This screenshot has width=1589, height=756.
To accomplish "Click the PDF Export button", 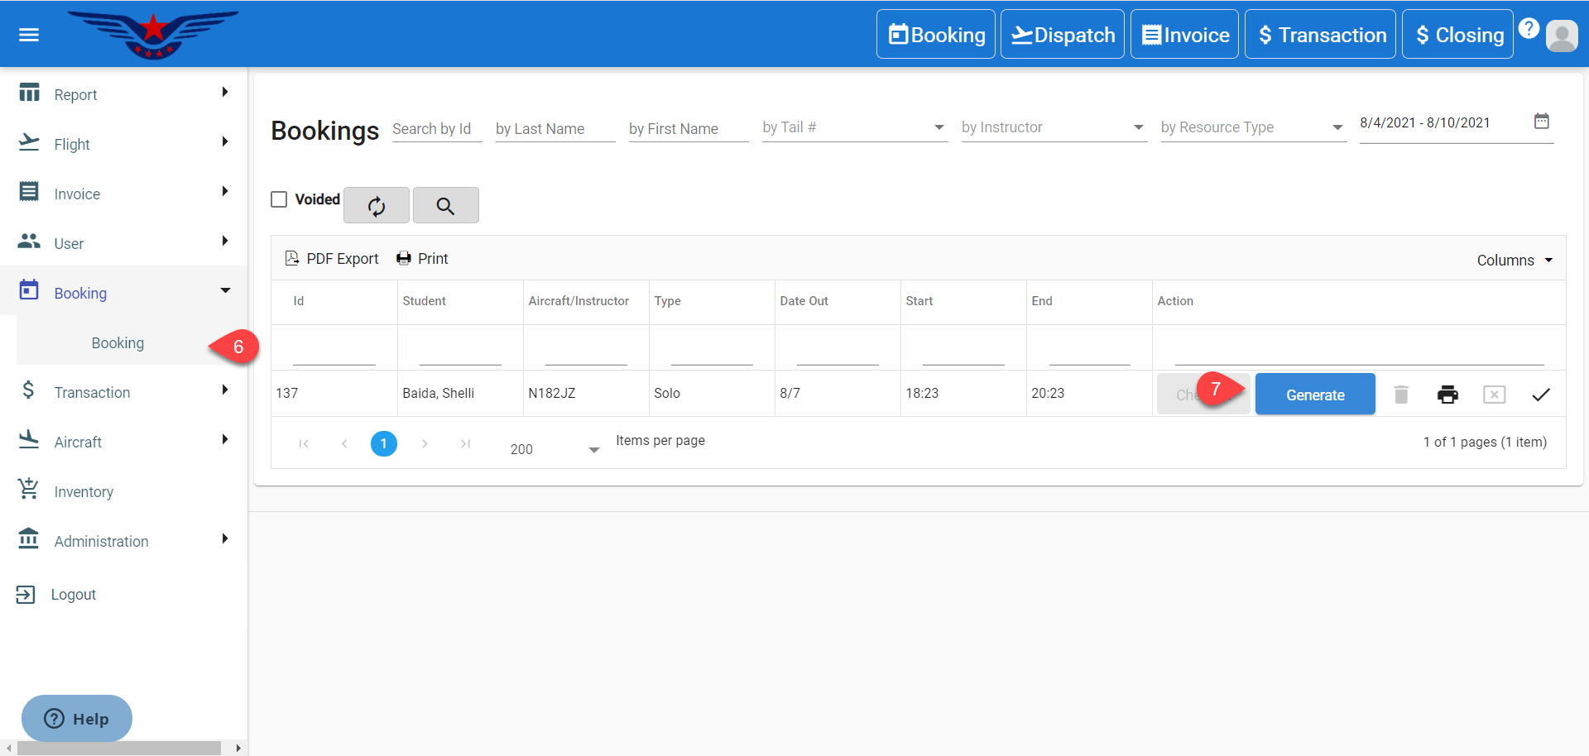I will (x=332, y=259).
